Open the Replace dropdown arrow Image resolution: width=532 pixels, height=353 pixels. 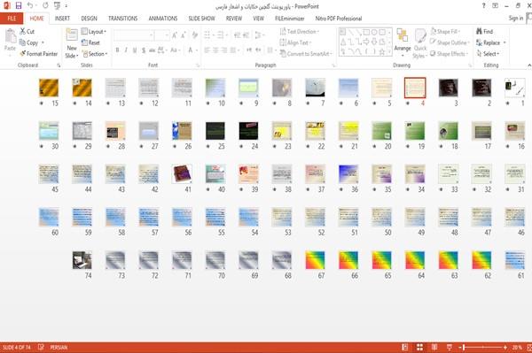coord(505,42)
